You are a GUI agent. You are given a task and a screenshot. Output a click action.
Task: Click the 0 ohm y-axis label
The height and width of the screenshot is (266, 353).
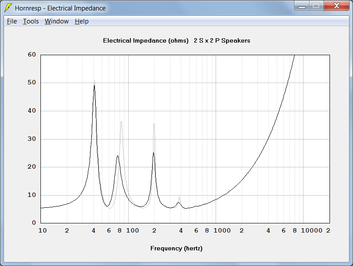point(34,223)
